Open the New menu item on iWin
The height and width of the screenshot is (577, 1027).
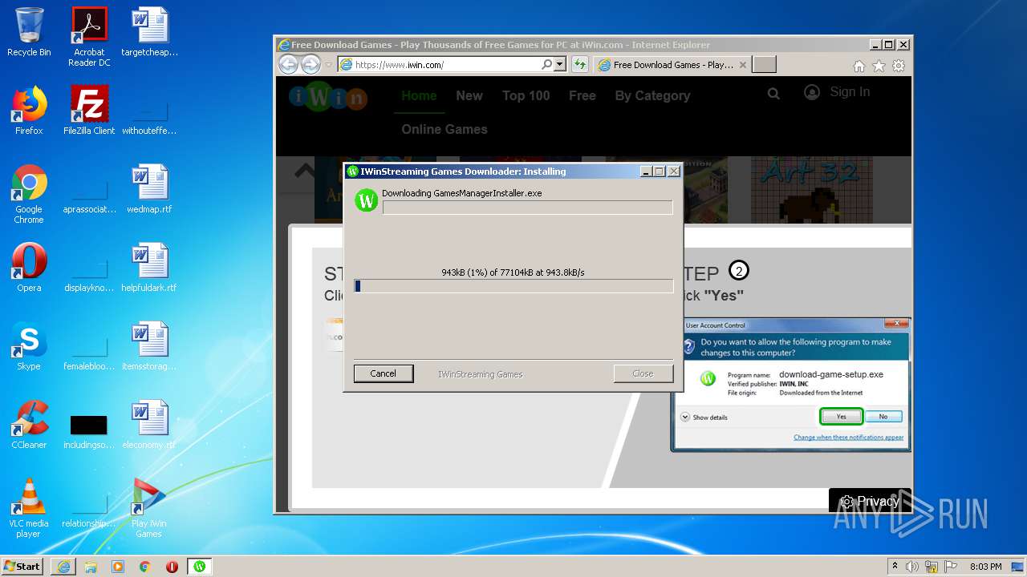[469, 95]
